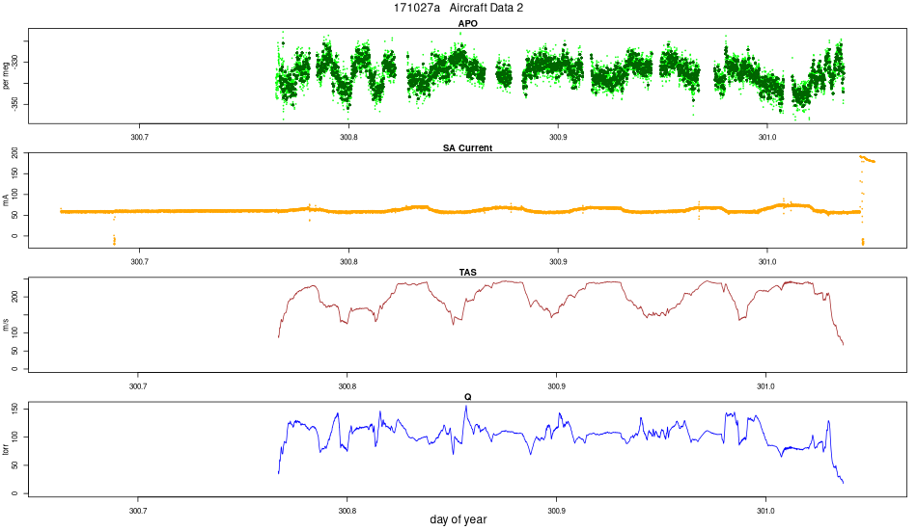The height and width of the screenshot is (530, 917).
Task: Click the 300.8 tick under TAS plot
Action: [347, 385]
